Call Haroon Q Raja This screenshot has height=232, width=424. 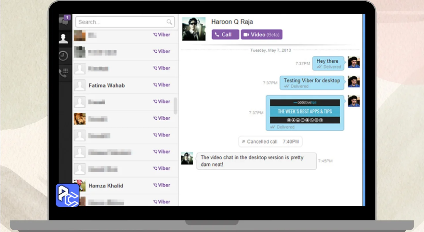coord(225,34)
